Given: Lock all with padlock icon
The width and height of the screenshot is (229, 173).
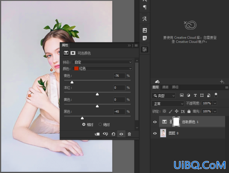Looking at the screenshot, I should point(189,111).
